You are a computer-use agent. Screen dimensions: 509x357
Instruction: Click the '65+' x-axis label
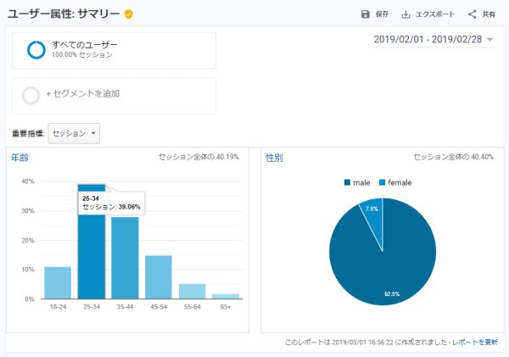226,307
